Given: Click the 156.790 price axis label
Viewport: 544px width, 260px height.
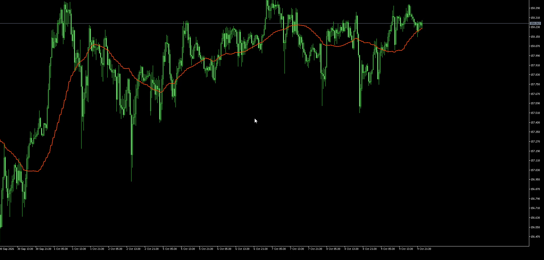Looking at the screenshot, I should [535, 199].
